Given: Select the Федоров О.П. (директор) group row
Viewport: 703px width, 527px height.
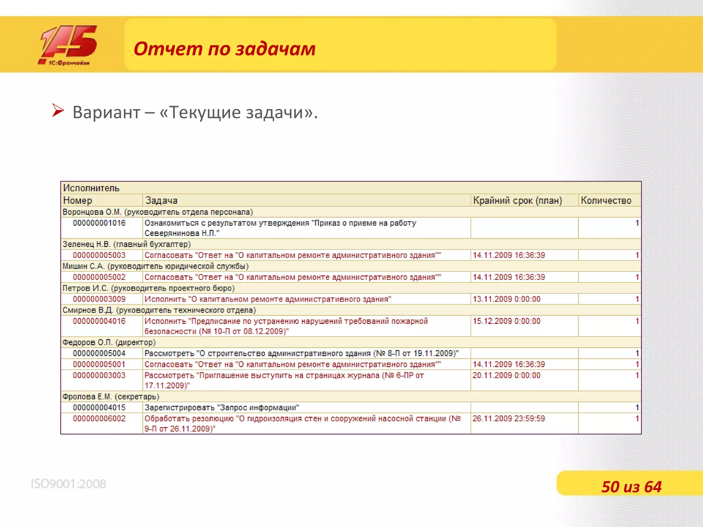Looking at the screenshot, I should tap(351, 342).
